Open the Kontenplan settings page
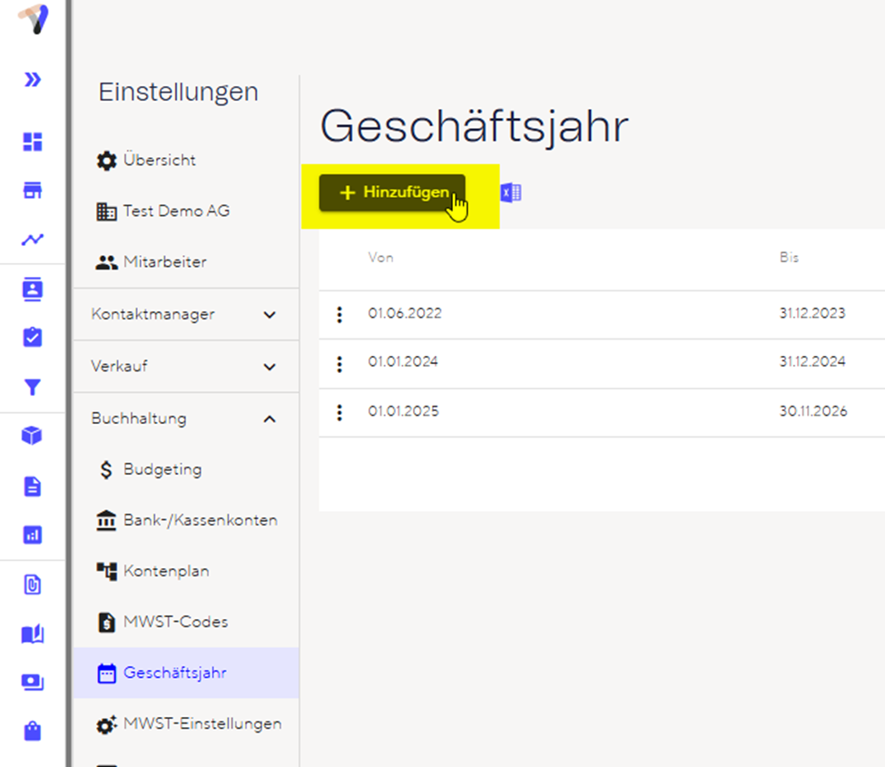885x767 pixels. click(166, 571)
